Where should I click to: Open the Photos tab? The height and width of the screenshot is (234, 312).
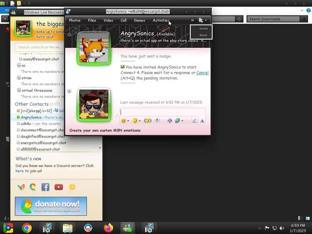click(x=75, y=20)
